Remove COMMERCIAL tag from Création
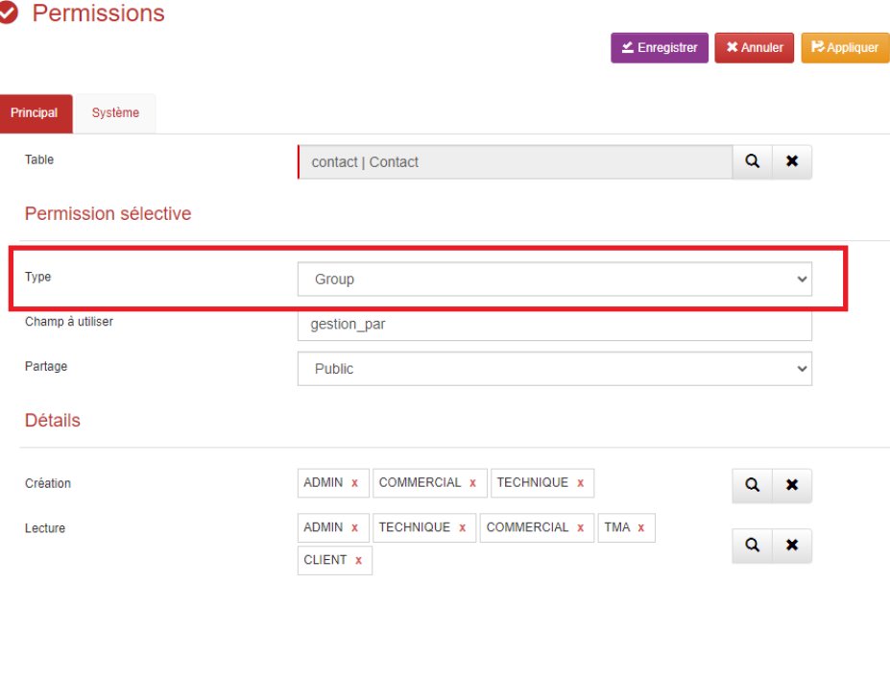Image resolution: width=890 pixels, height=682 pixels. tap(472, 483)
